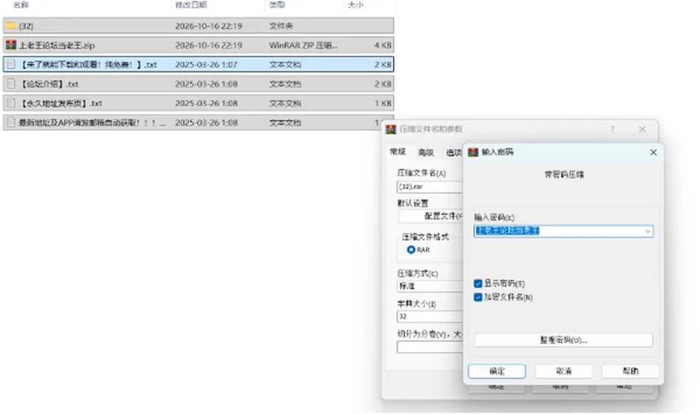
Task: Click the 2 KB size of 【论坛介绍】.txt
Action: pyautogui.click(x=383, y=84)
